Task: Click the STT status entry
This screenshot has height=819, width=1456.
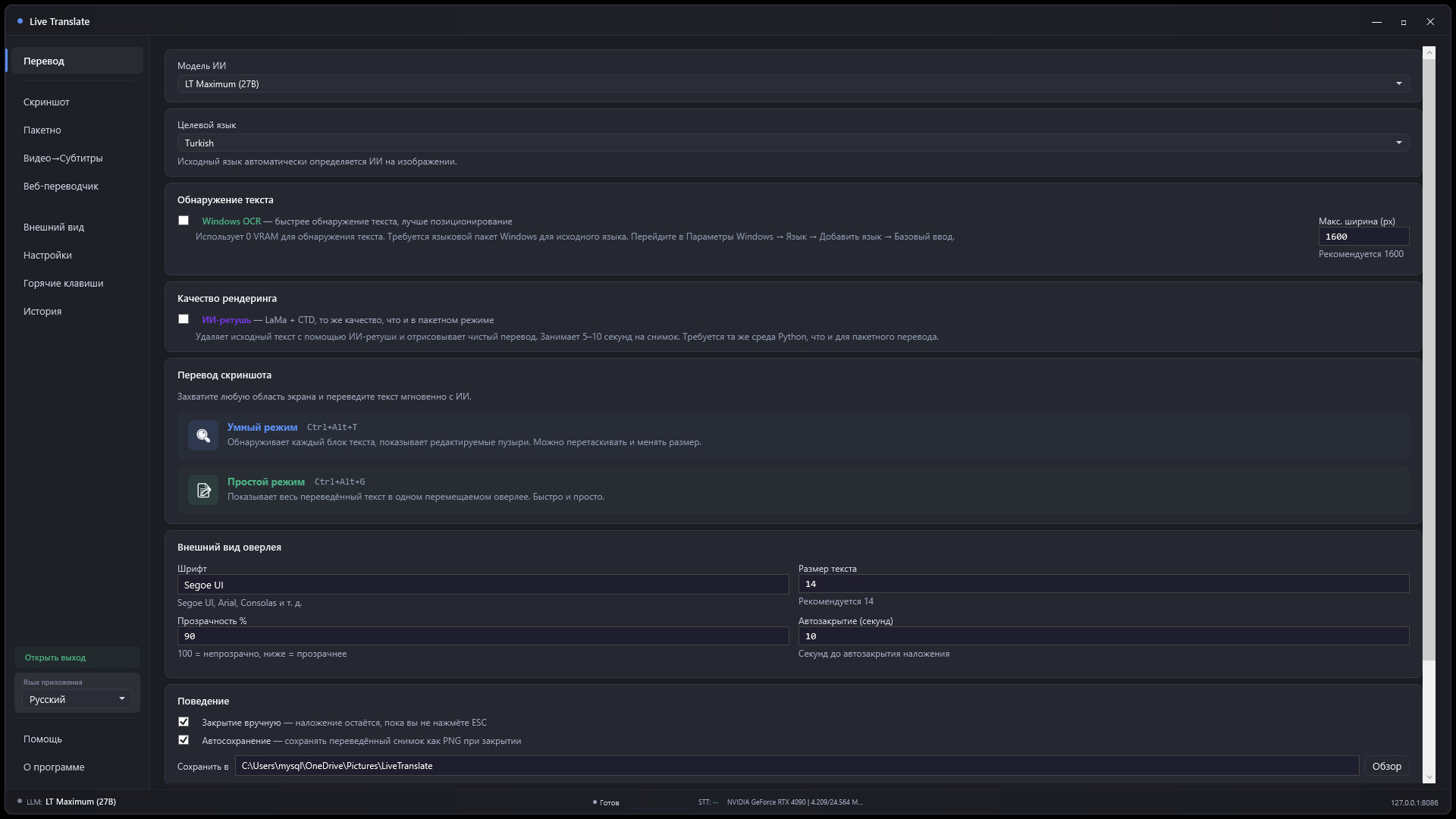Action: pyautogui.click(x=708, y=802)
